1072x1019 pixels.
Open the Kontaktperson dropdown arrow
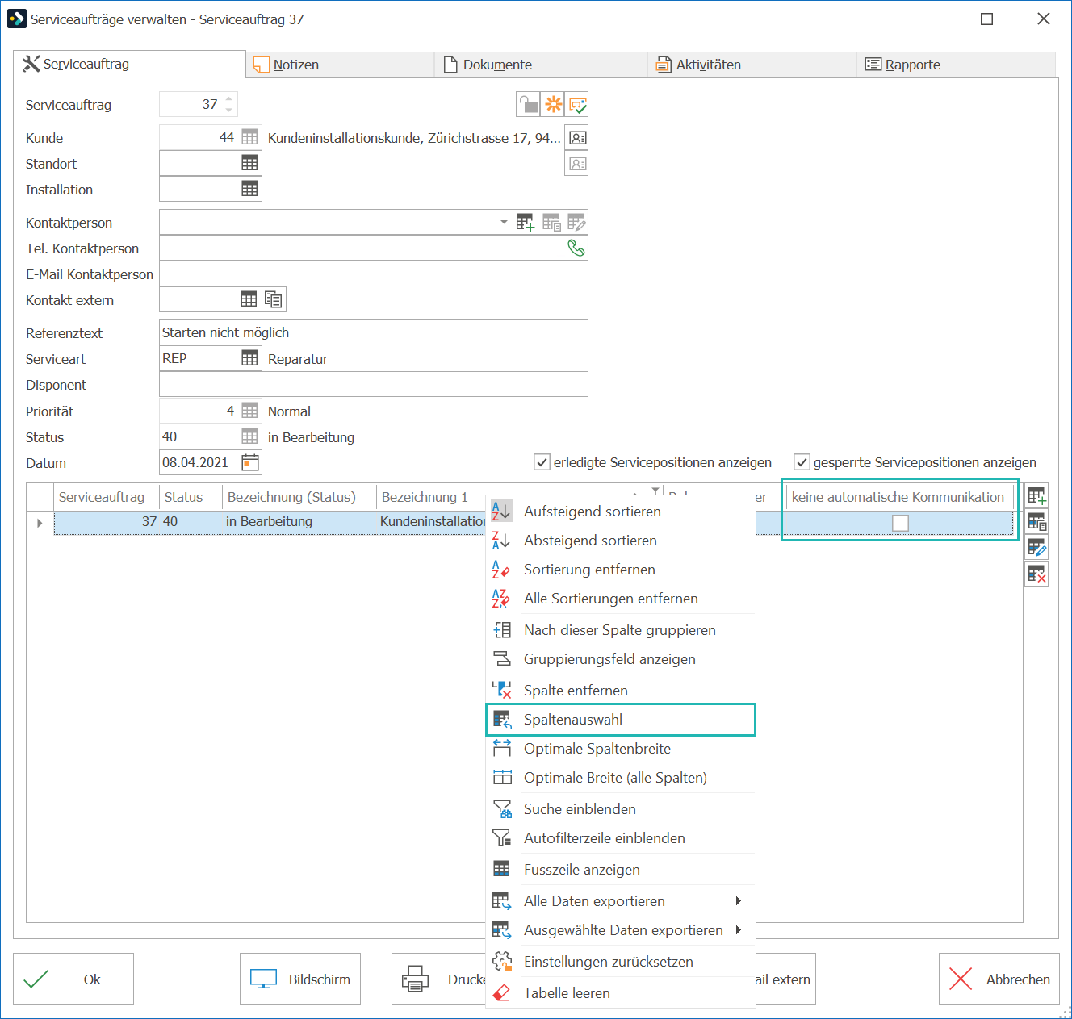click(x=504, y=222)
